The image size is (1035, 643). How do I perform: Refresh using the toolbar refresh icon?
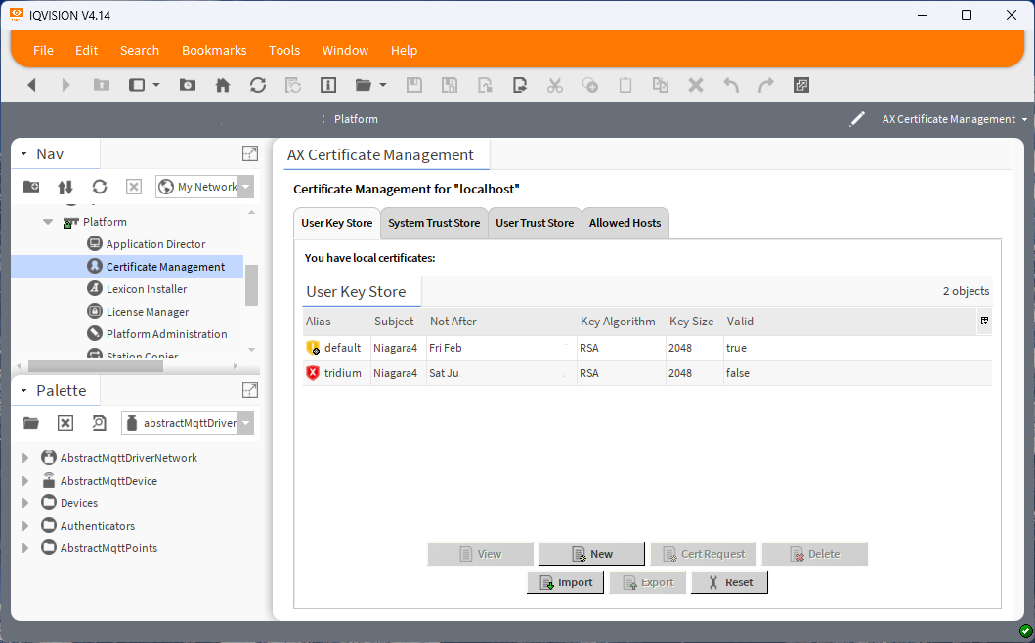click(257, 85)
